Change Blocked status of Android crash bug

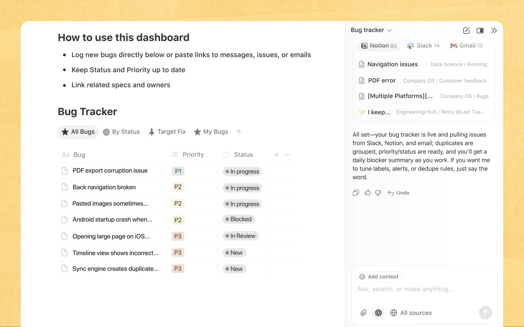pyautogui.click(x=239, y=219)
